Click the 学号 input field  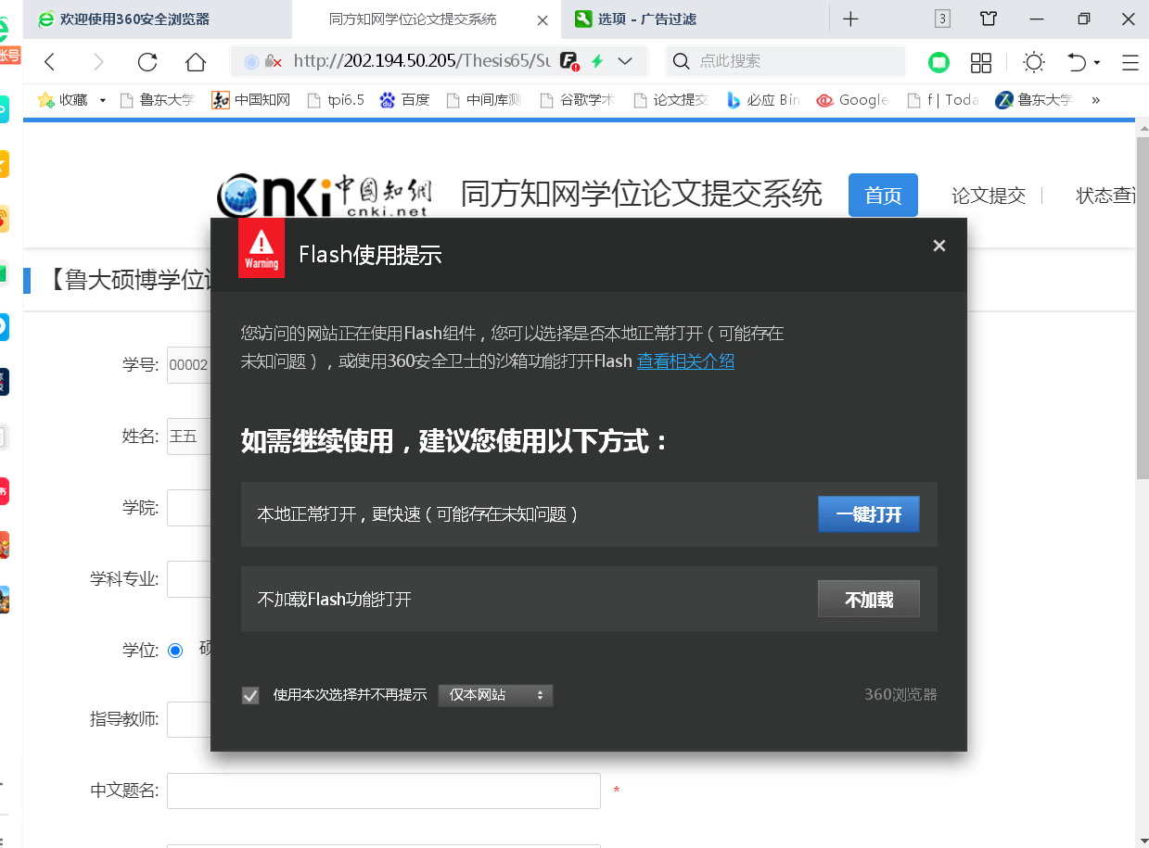click(190, 364)
